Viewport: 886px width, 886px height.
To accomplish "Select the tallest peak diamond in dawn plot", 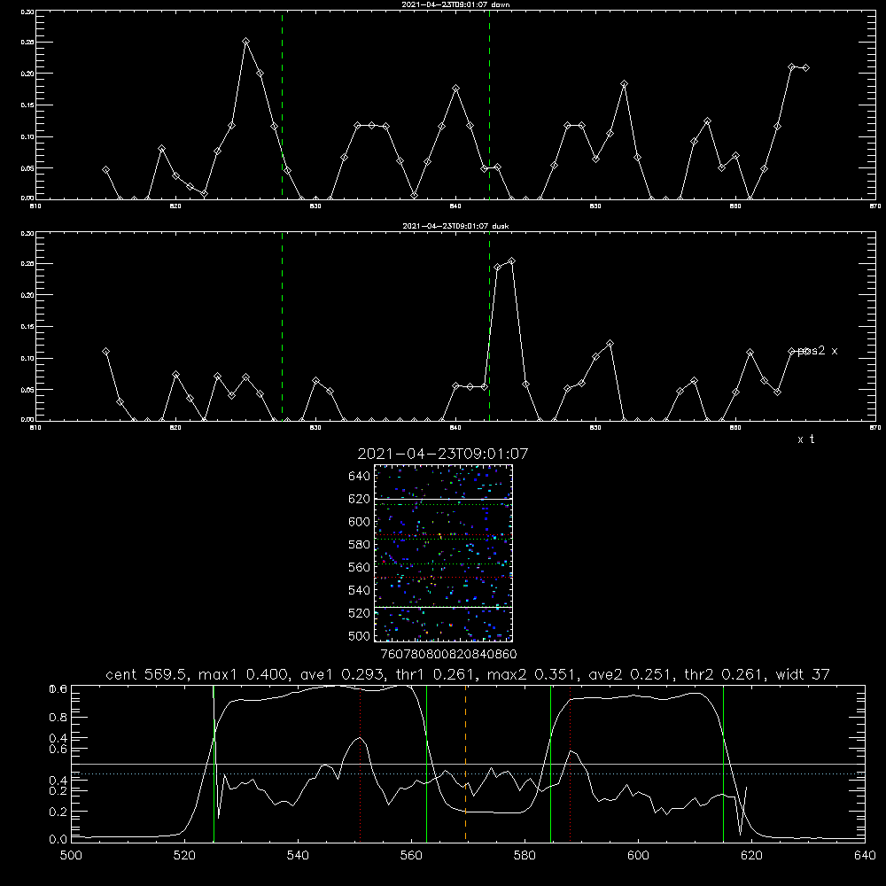I will pos(245,42).
